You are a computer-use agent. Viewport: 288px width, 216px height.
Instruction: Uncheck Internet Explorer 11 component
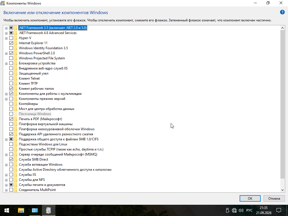(x=11, y=43)
